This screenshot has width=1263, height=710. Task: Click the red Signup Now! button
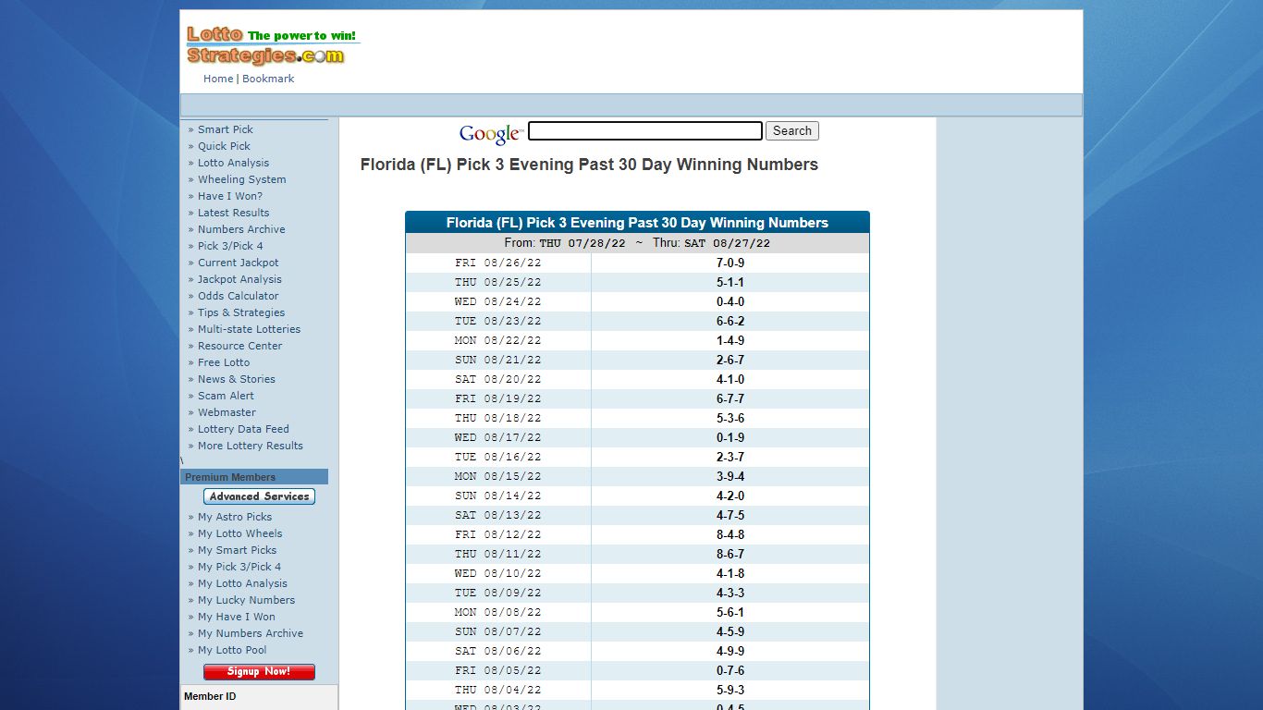click(x=259, y=672)
